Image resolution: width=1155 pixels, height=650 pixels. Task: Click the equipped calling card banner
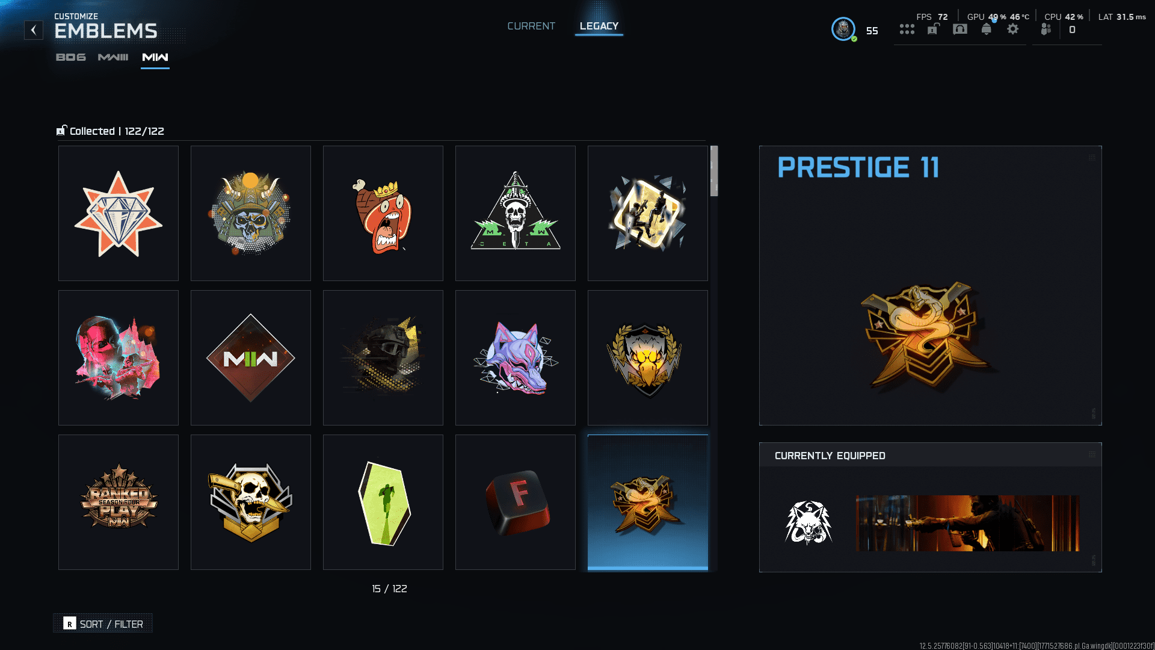(x=967, y=523)
